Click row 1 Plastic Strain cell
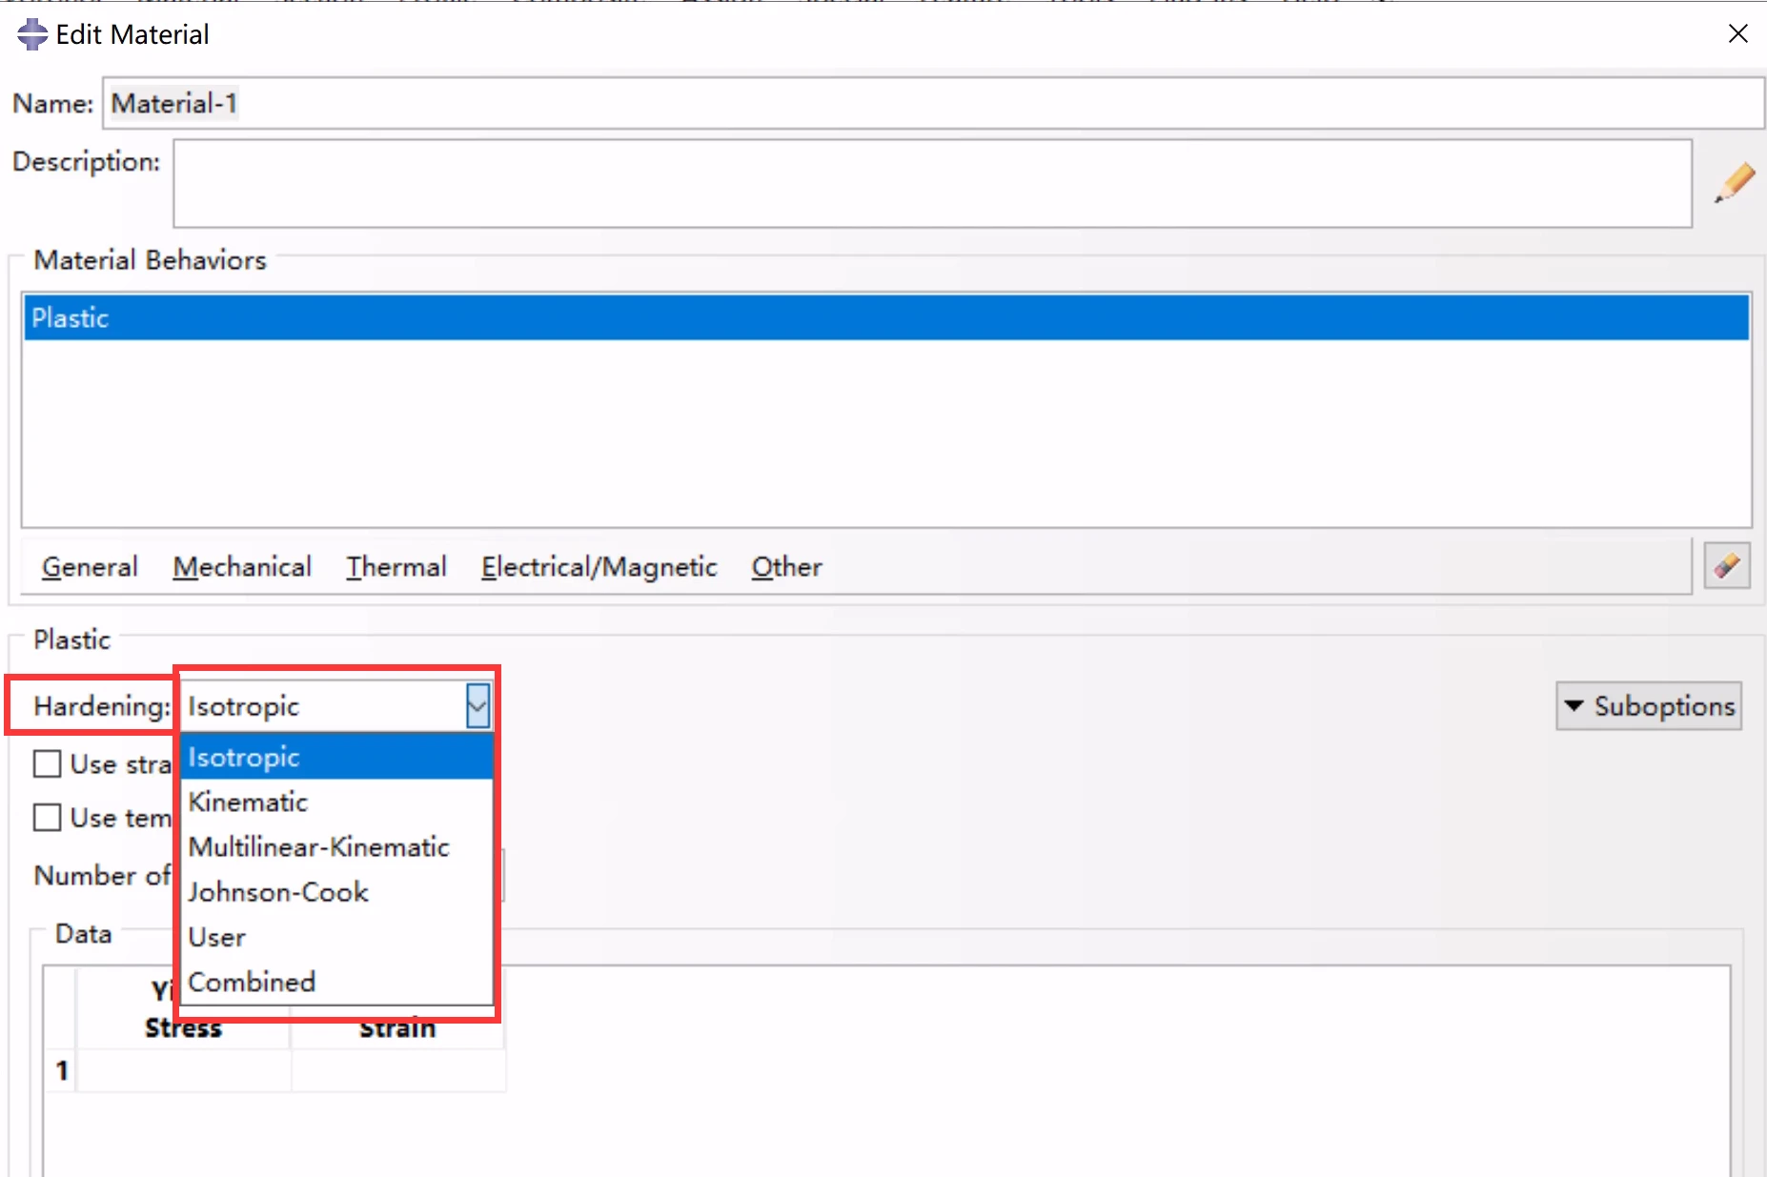 pos(397,1070)
